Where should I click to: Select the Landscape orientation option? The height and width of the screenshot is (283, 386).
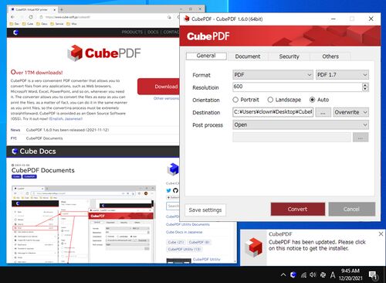(x=284, y=100)
